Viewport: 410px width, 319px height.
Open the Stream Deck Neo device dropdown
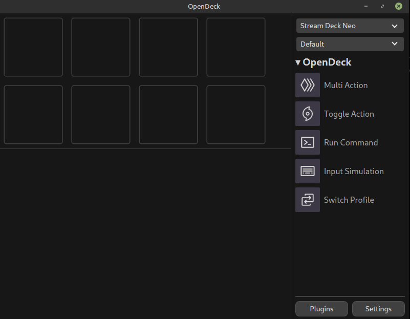[x=350, y=26]
